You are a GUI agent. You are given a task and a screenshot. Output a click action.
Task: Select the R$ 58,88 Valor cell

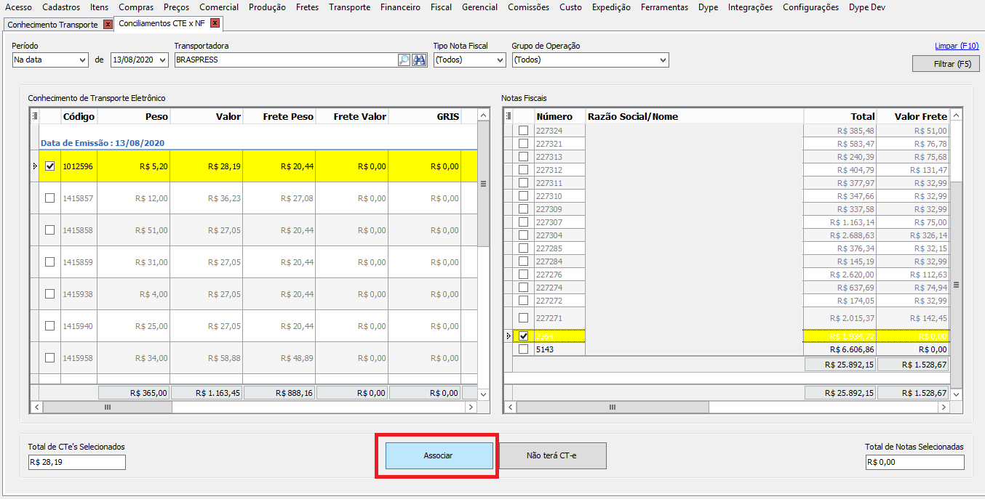[x=207, y=357]
